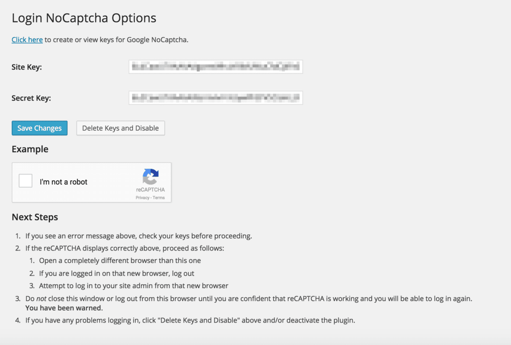This screenshot has width=511, height=345.
Task: Open the "Click here" keys link
Action: (27, 40)
